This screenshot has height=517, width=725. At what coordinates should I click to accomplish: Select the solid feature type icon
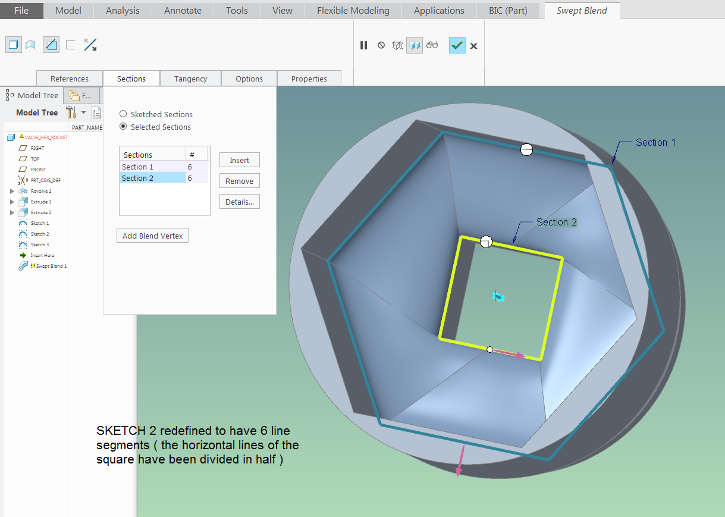pos(14,45)
